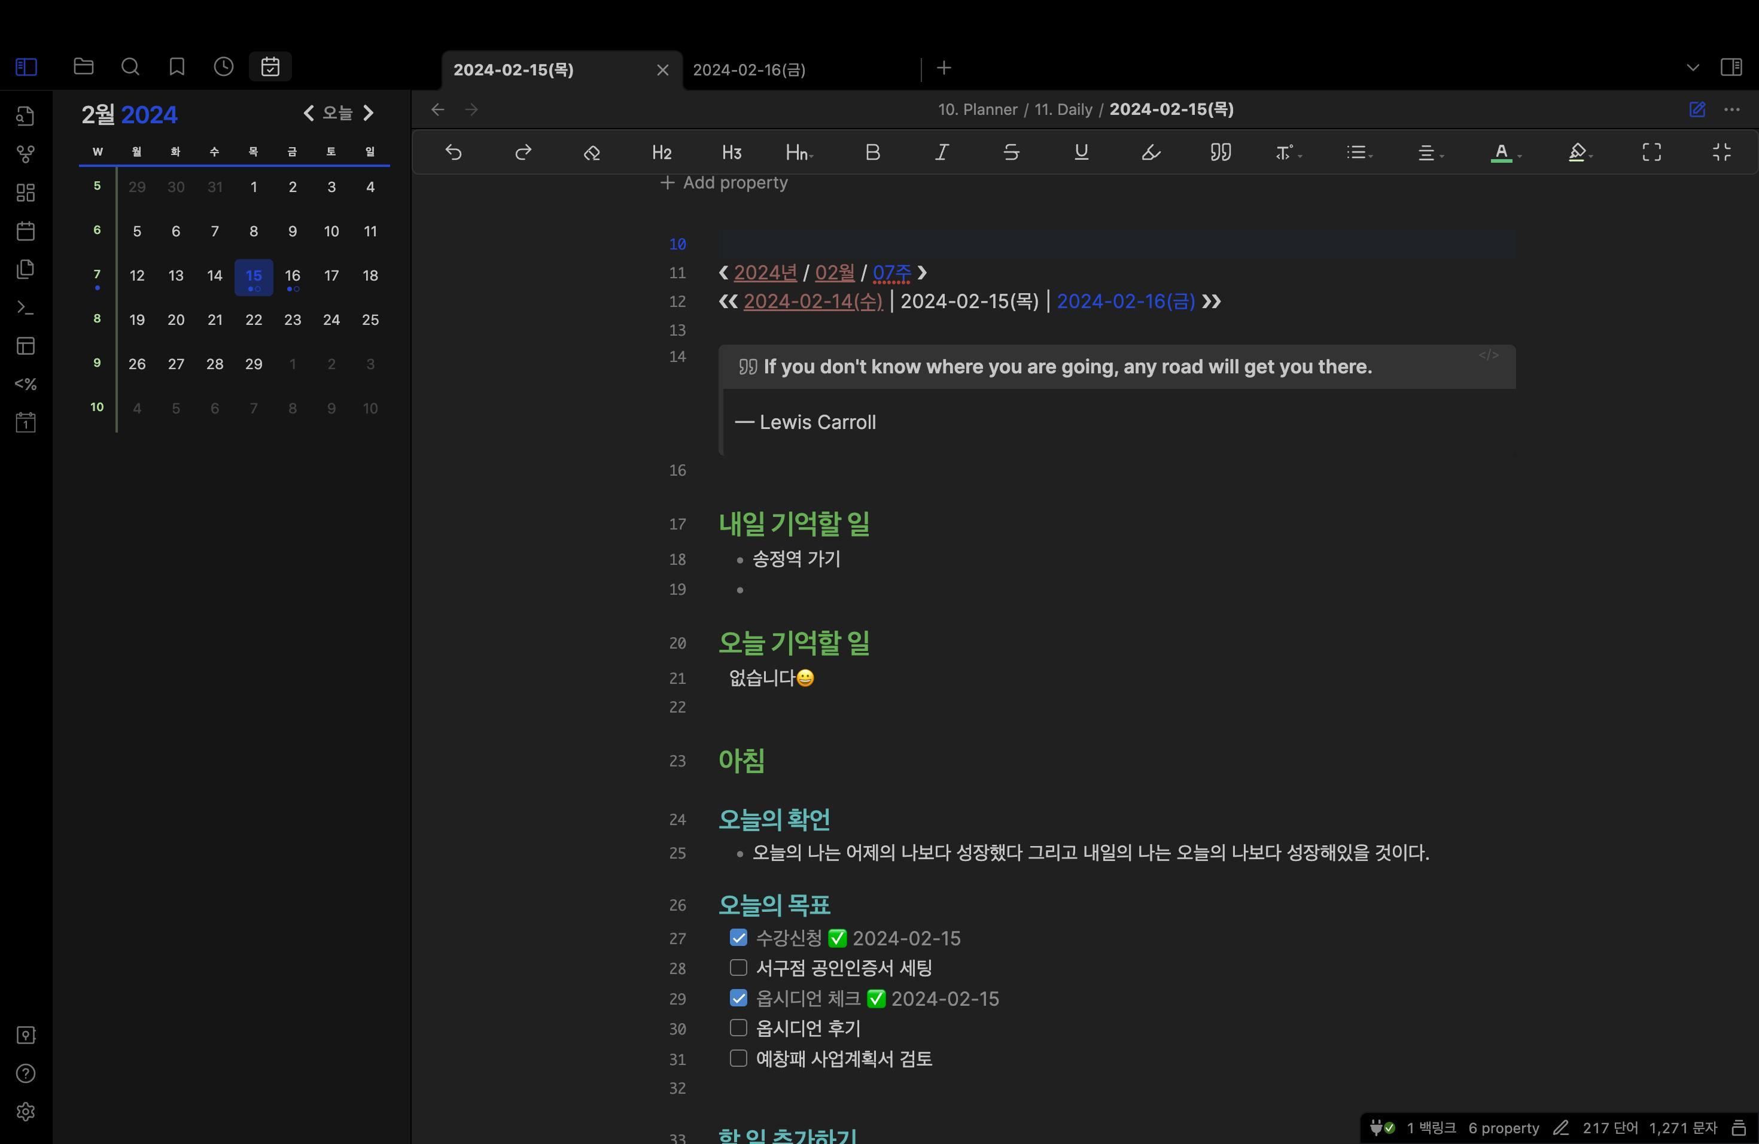Click the templater <% icon
The height and width of the screenshot is (1144, 1759).
pyautogui.click(x=26, y=384)
